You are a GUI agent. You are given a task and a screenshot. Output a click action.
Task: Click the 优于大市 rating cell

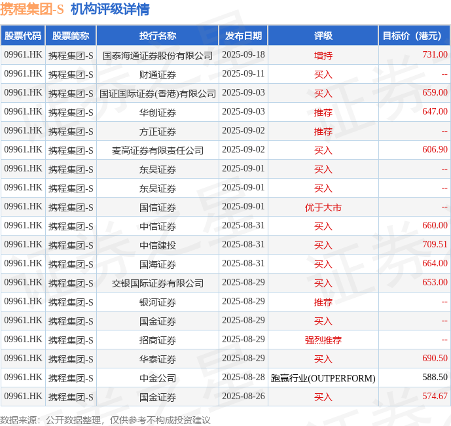point(323,207)
